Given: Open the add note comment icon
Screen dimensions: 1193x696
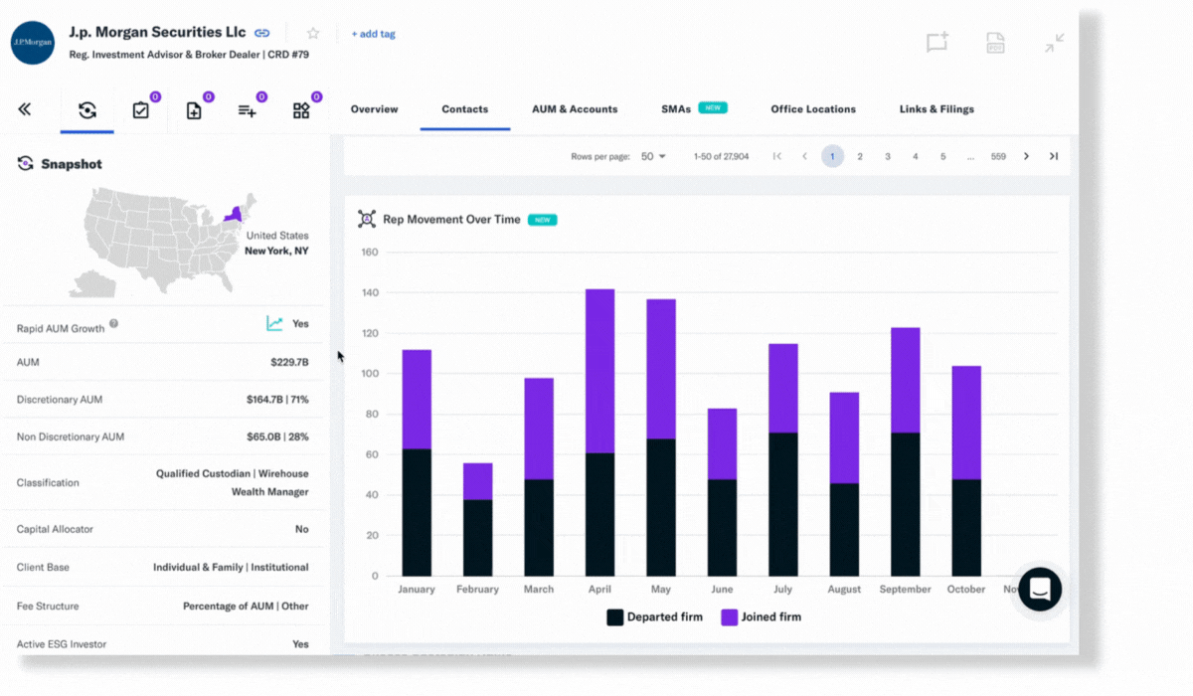Looking at the screenshot, I should click(x=937, y=43).
